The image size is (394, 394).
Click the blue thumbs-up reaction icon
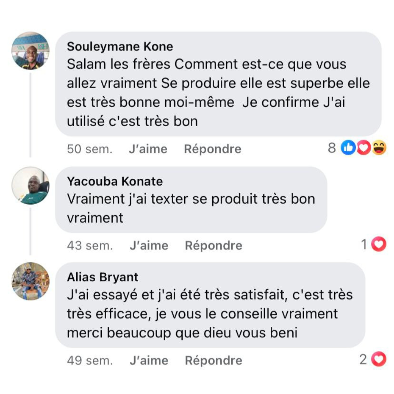tap(348, 148)
